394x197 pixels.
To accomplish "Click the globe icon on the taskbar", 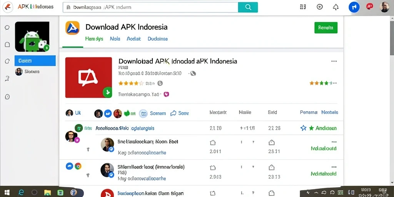I will pyautogui.click(x=73, y=192).
